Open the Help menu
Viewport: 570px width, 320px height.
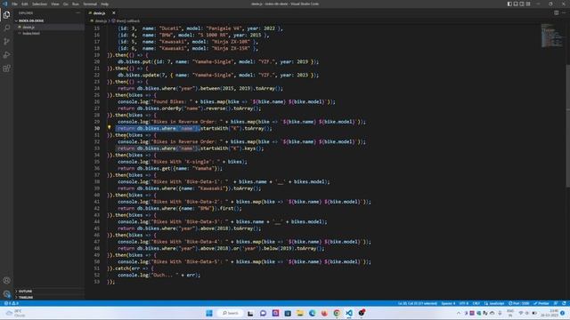[x=105, y=4]
